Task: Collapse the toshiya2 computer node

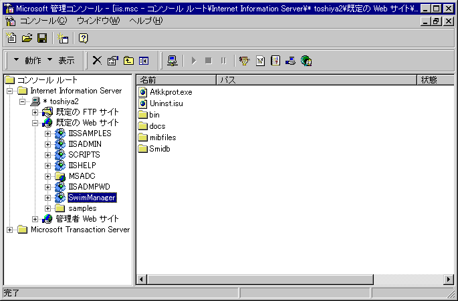Action: [x=22, y=102]
